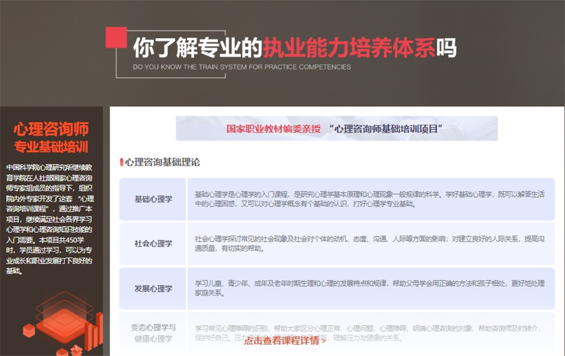This screenshot has height=356, width=565.
Task: Click the 基础心理学 description text
Action: click(371, 199)
